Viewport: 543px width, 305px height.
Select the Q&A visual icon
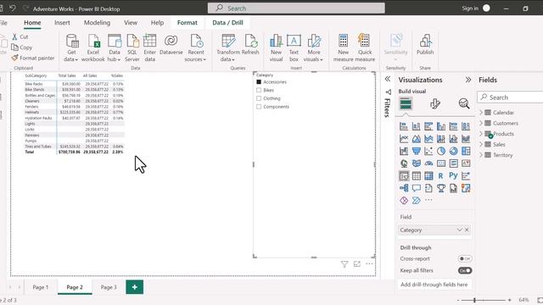point(417,188)
